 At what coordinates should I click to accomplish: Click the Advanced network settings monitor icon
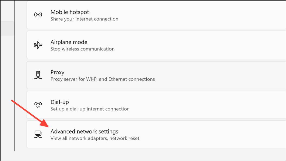(38, 134)
